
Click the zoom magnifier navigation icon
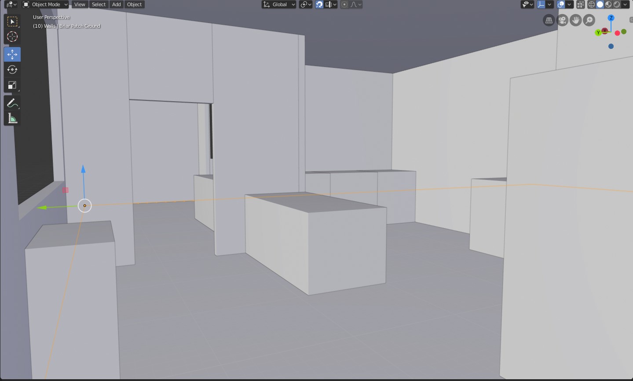[589, 20]
